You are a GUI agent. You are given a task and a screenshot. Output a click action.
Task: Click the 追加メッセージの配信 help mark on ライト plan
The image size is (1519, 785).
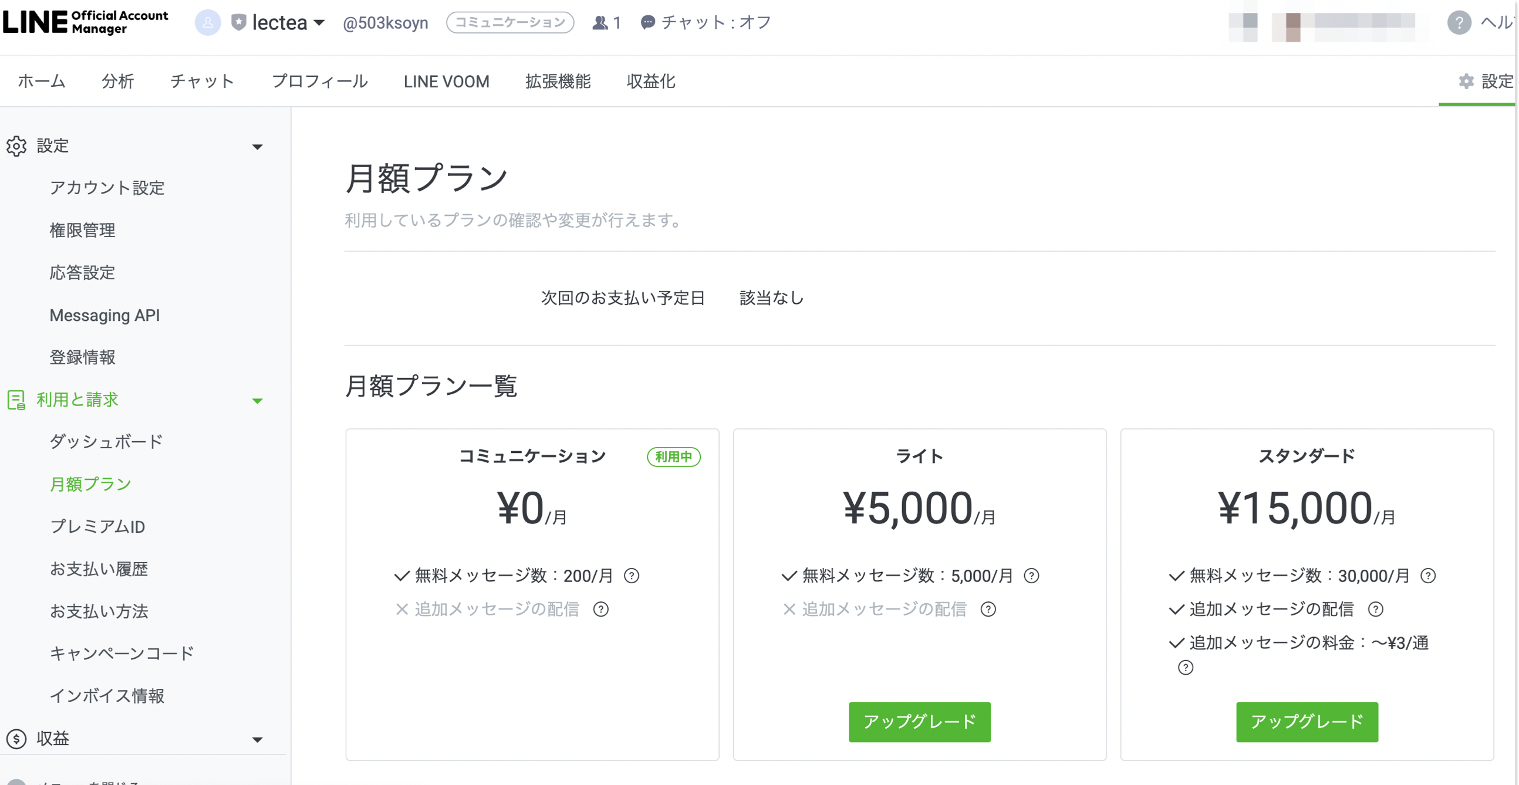coord(988,610)
